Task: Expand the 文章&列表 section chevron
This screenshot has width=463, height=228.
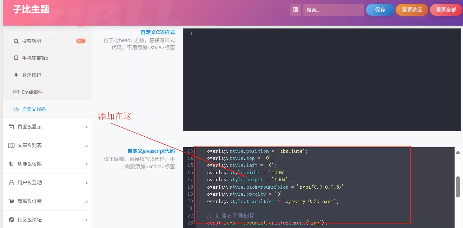Action: click(87, 145)
